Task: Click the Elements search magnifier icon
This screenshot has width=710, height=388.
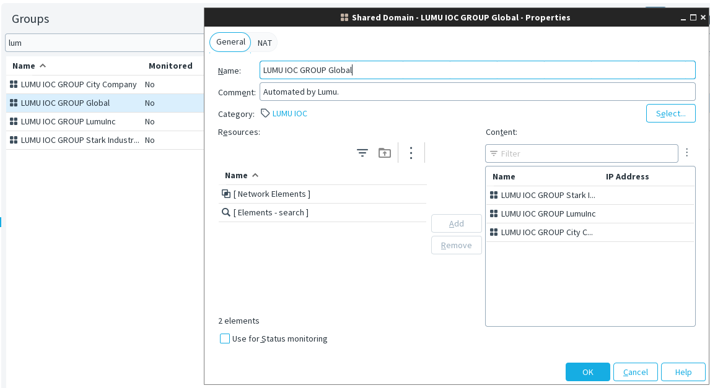Action: coord(226,212)
